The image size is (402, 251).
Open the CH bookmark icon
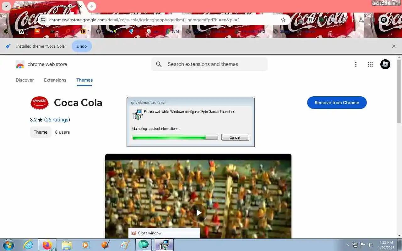click(x=83, y=31)
